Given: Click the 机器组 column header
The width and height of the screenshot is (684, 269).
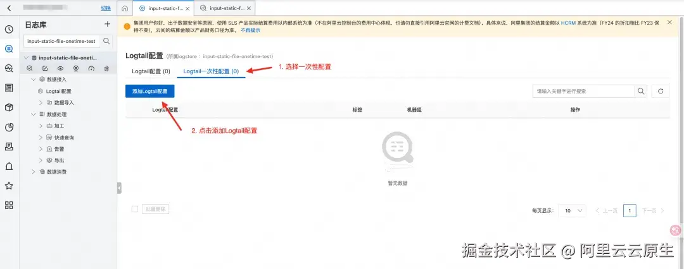Looking at the screenshot, I should coord(414,110).
